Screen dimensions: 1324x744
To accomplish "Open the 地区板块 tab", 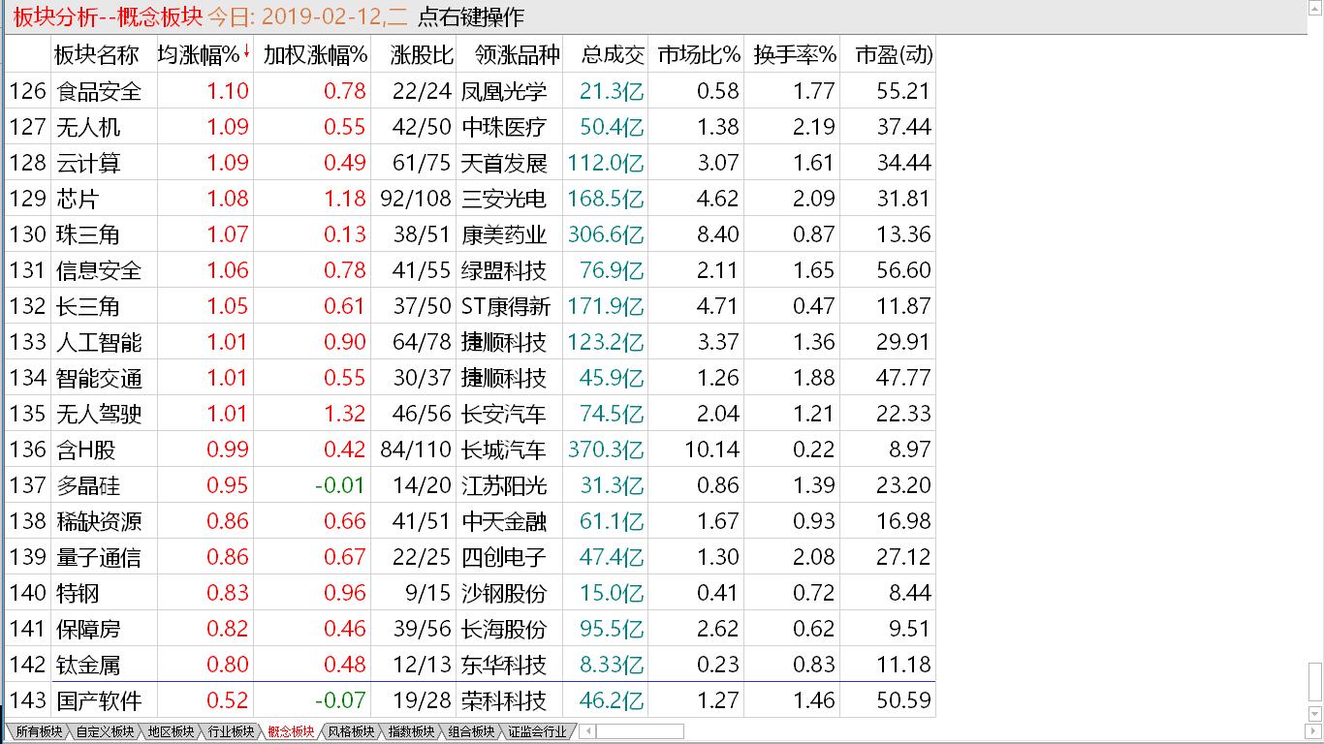I will tap(171, 732).
